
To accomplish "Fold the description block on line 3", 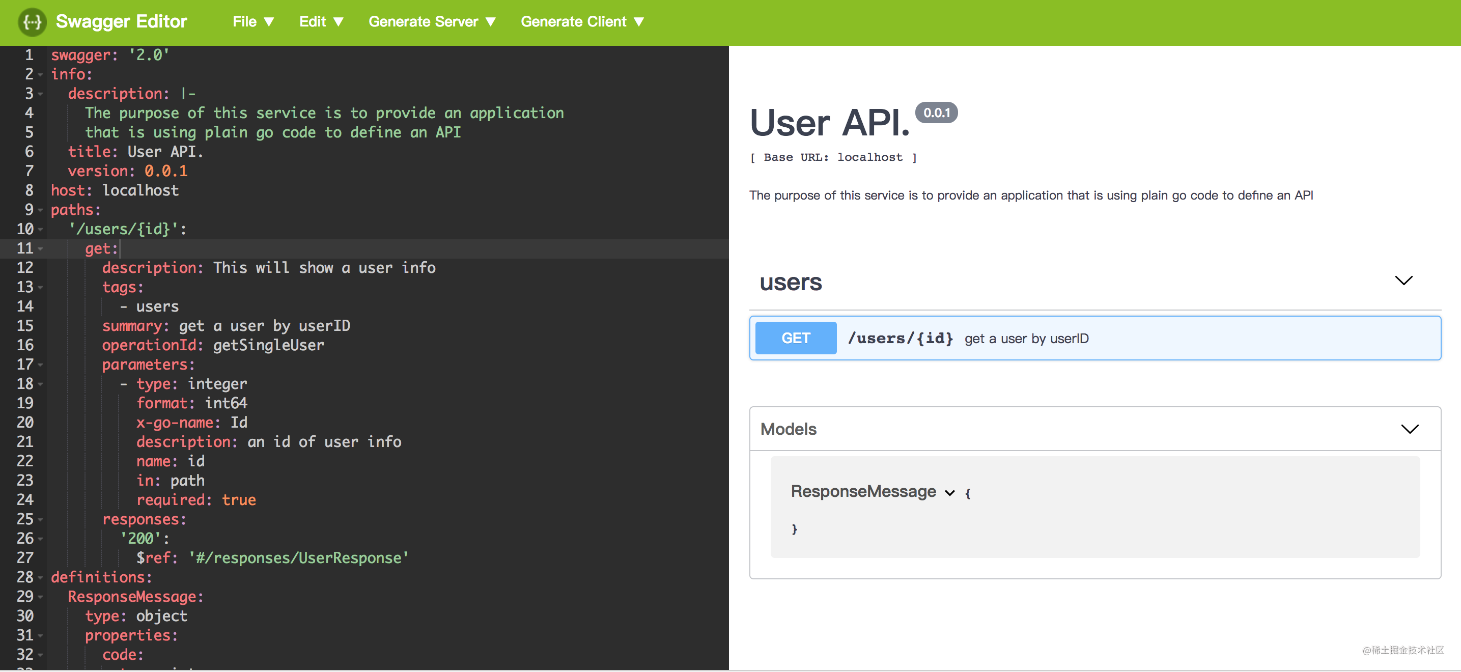I will [x=40, y=94].
